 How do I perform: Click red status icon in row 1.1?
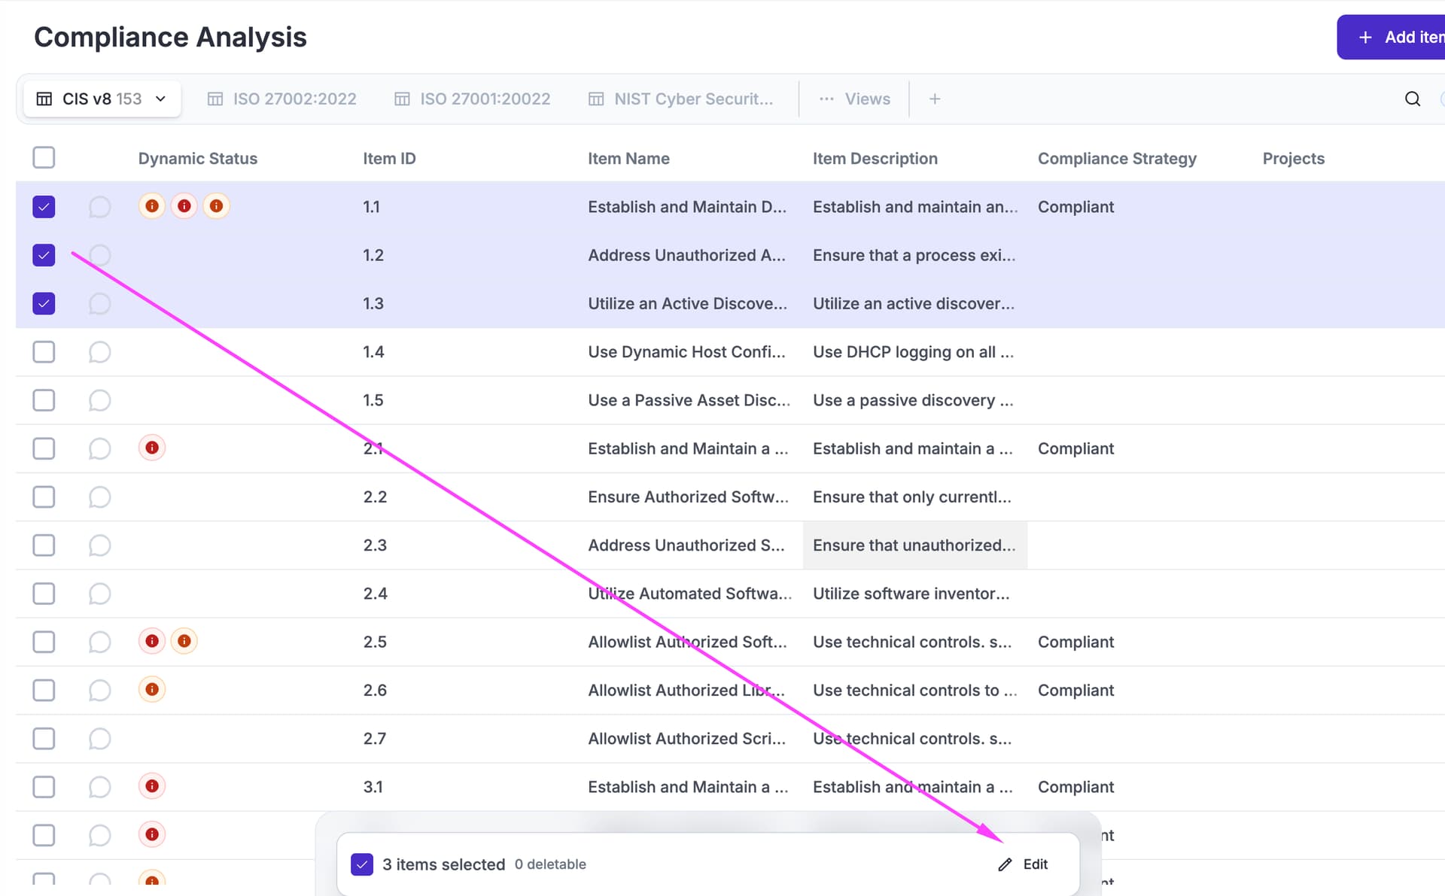(184, 205)
